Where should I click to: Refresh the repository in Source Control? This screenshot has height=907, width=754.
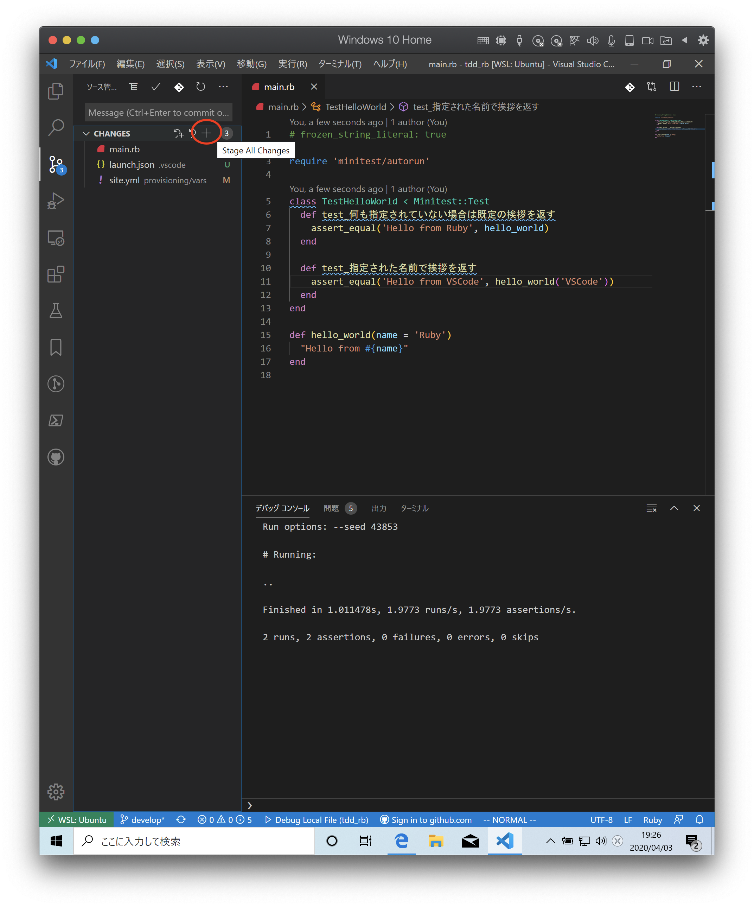point(200,87)
